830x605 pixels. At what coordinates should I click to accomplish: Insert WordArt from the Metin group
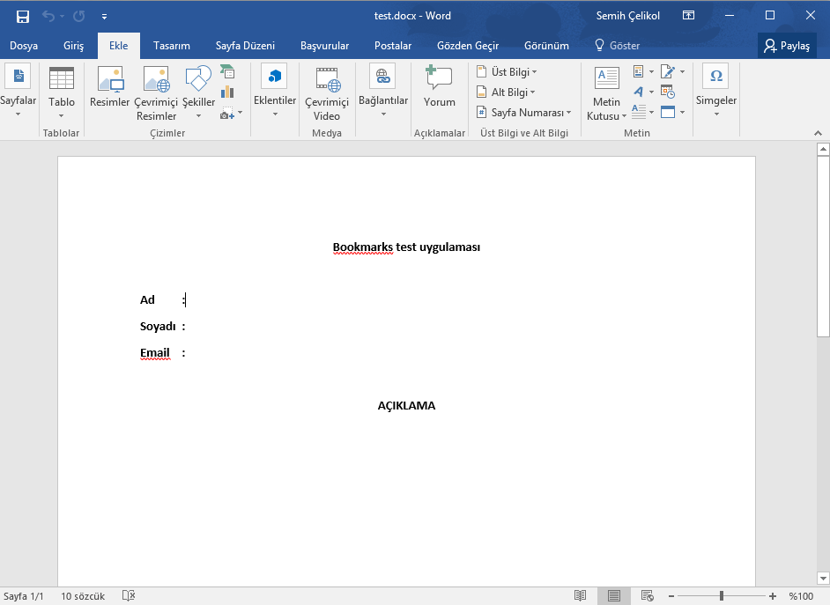point(639,92)
